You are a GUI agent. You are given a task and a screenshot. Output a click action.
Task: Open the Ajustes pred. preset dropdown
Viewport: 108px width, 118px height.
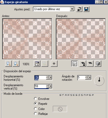click(72, 9)
